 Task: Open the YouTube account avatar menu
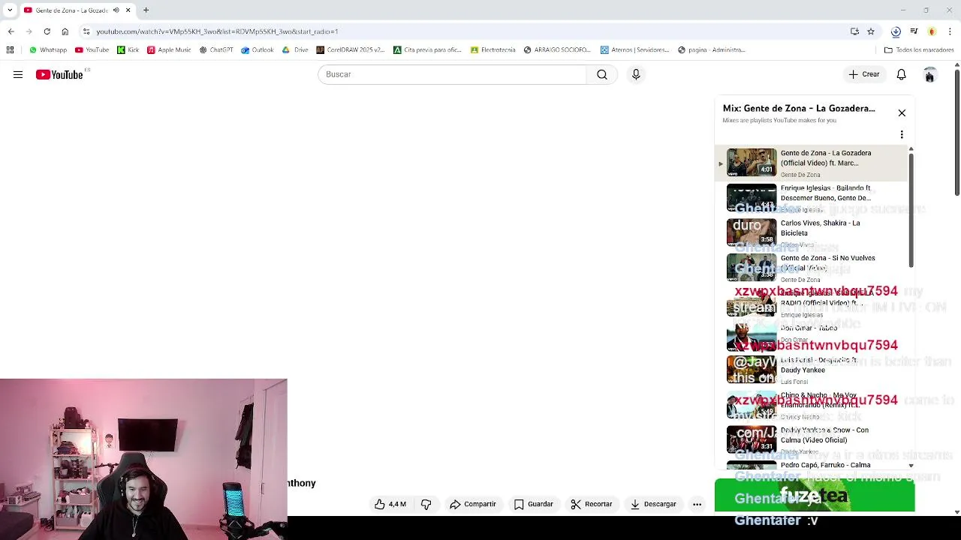(x=929, y=74)
